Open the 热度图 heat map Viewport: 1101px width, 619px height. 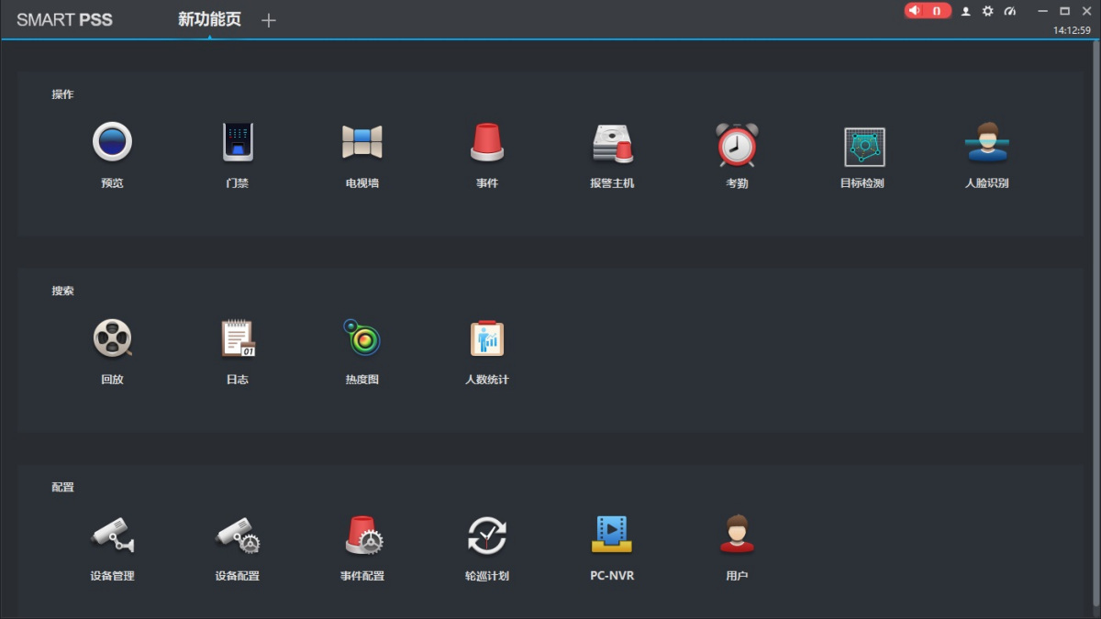[361, 339]
